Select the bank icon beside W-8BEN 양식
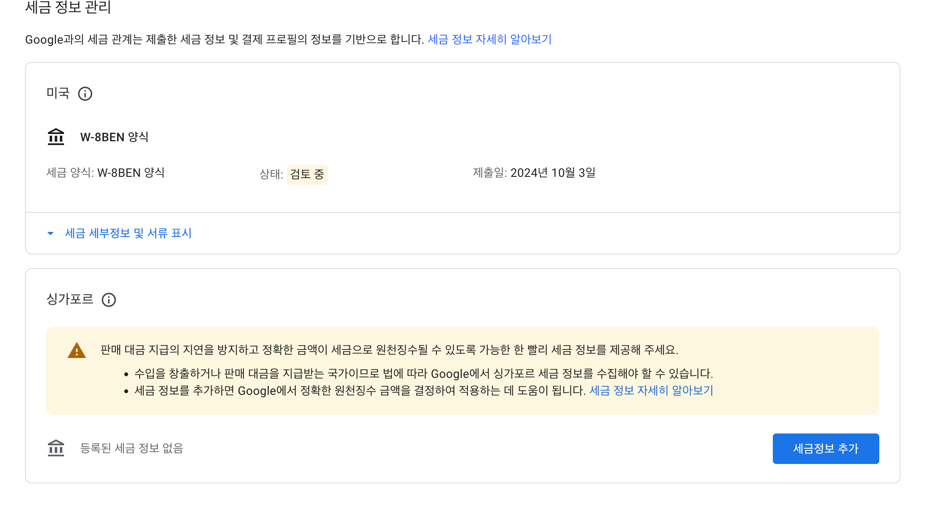 pos(56,137)
